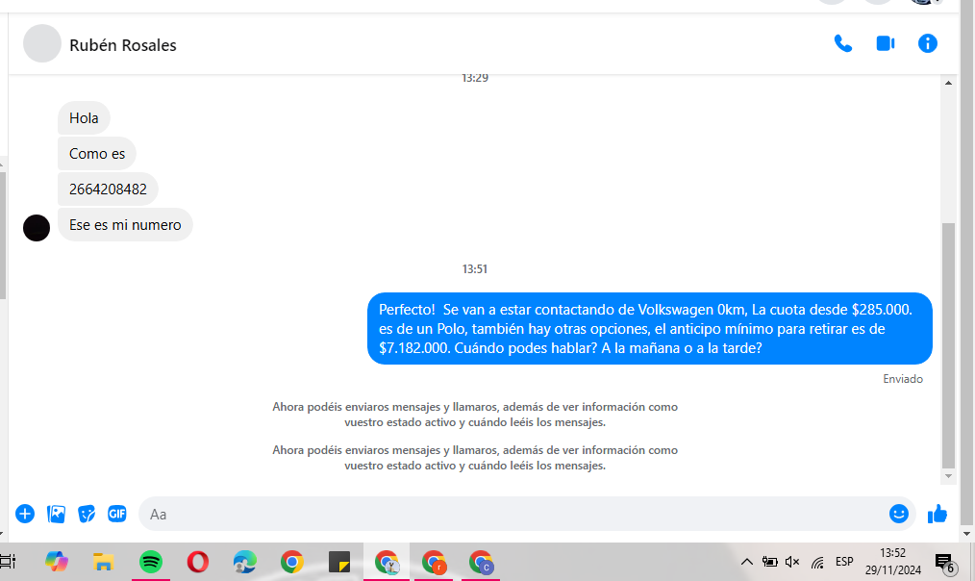Click the chat scrollbar up arrow

(948, 84)
